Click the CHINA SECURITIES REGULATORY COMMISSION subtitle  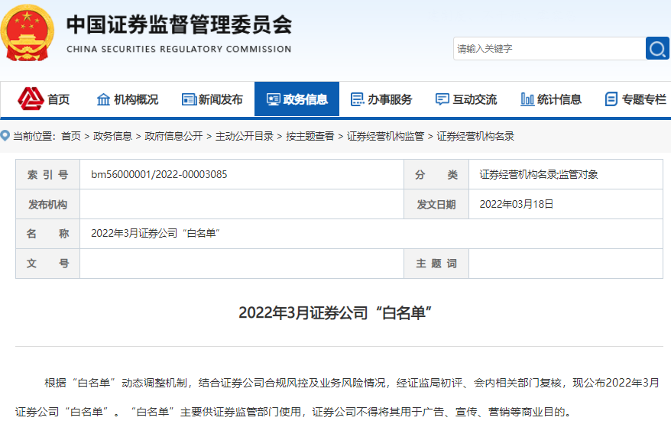(179, 49)
